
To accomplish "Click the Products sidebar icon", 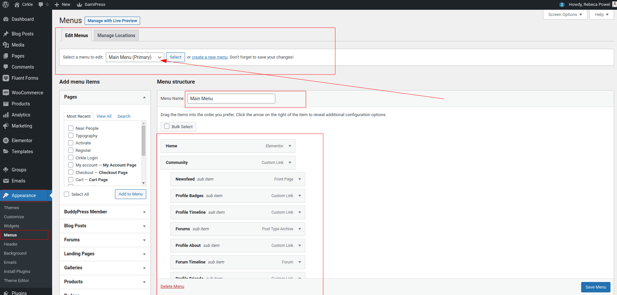I will tap(6, 104).
